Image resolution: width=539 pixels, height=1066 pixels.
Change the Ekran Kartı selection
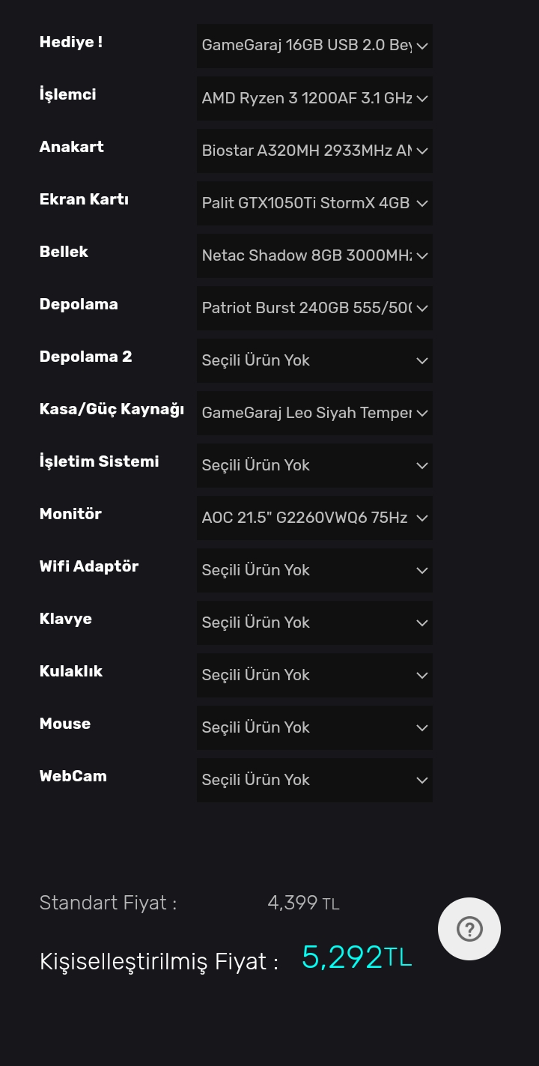pos(314,203)
